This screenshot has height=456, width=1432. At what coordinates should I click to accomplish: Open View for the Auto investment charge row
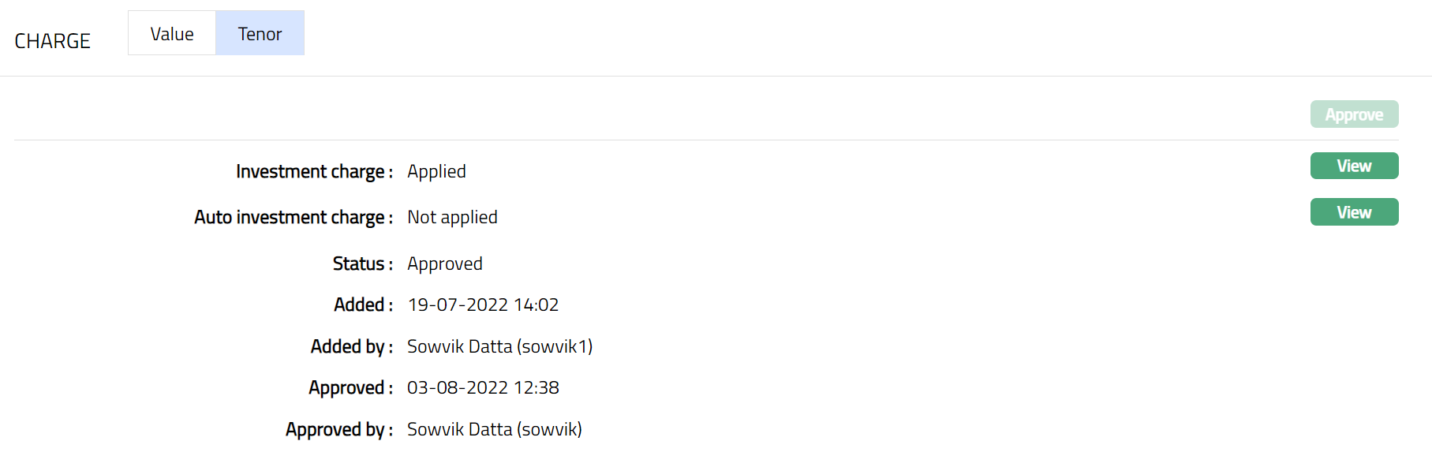click(x=1354, y=212)
